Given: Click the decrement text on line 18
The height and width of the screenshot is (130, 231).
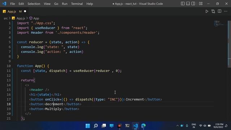Looking at the screenshot, I should (54, 104).
